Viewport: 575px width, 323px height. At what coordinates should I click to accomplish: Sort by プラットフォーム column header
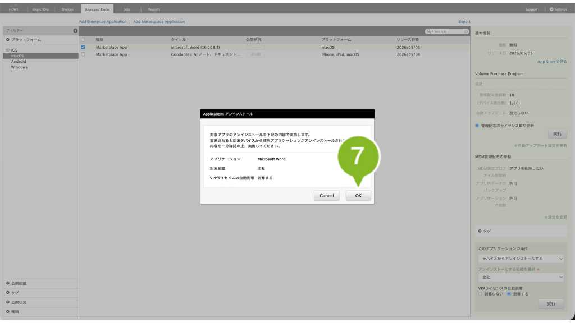(x=336, y=40)
